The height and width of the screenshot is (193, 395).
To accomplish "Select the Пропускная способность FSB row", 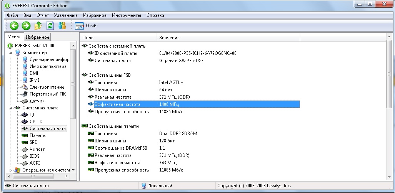I will point(122,112).
